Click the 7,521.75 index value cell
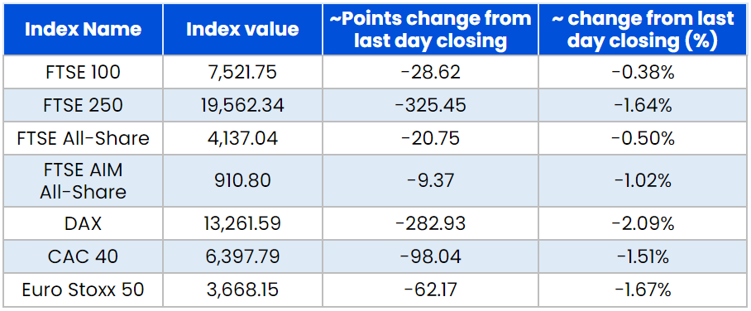 [x=242, y=72]
